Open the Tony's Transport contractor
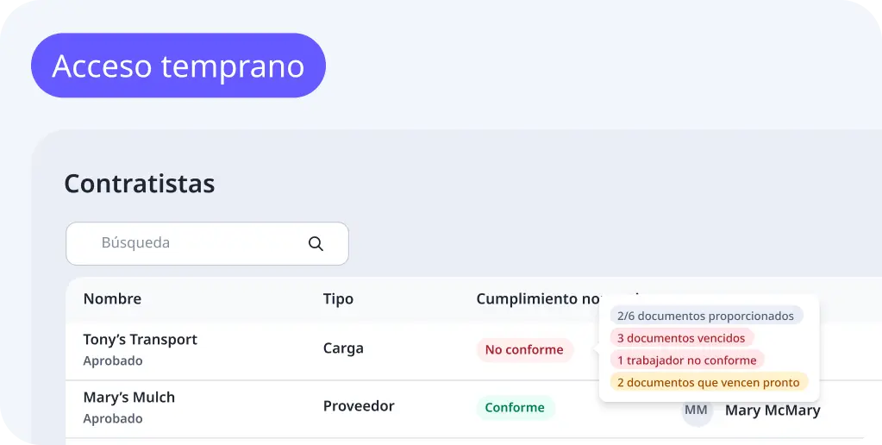The image size is (882, 445). pos(140,340)
